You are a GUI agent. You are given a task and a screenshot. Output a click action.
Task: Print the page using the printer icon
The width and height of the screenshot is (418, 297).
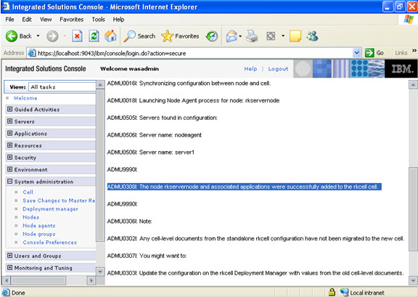coord(252,36)
